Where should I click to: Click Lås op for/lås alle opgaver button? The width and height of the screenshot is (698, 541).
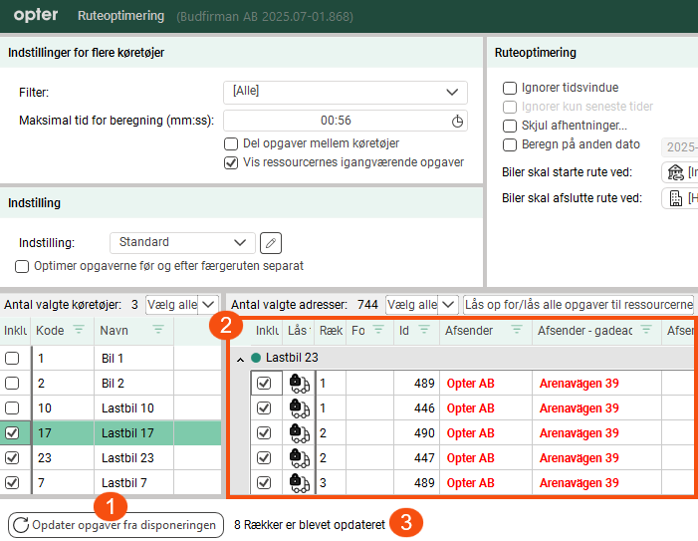click(579, 304)
